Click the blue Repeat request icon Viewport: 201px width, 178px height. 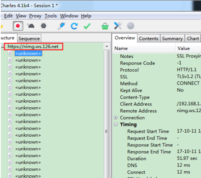[74, 26]
